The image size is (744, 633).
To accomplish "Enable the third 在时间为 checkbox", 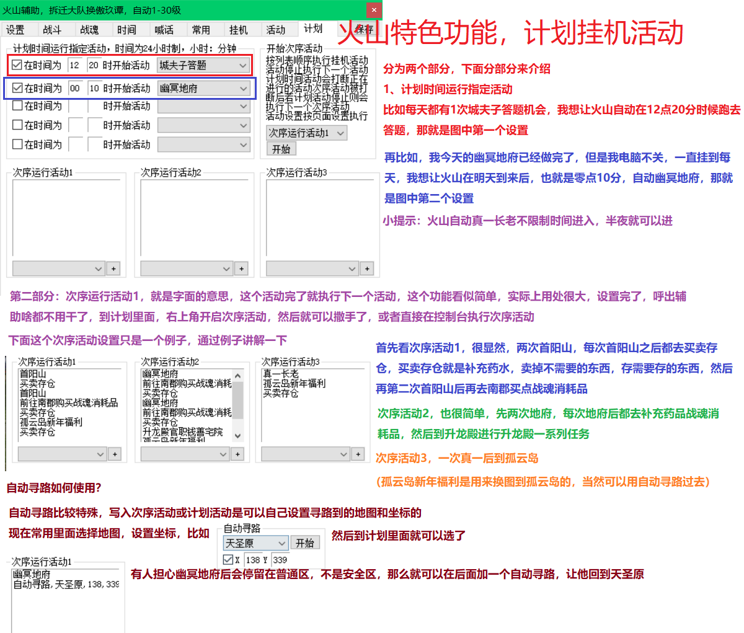I will (17, 106).
